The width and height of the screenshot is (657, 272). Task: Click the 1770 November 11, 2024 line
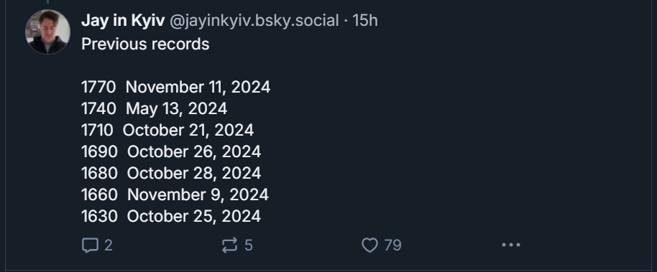(x=176, y=87)
